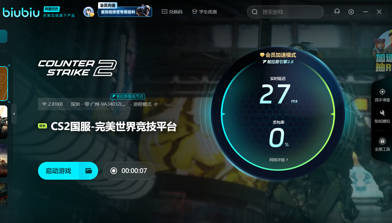The height and width of the screenshot is (223, 392).
Task: Click 会员加速模式 label
Action: click(278, 55)
